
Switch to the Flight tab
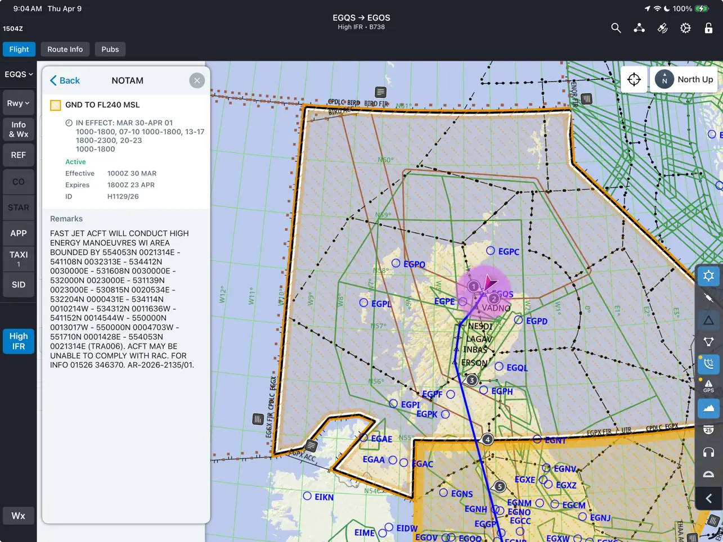[x=19, y=49]
